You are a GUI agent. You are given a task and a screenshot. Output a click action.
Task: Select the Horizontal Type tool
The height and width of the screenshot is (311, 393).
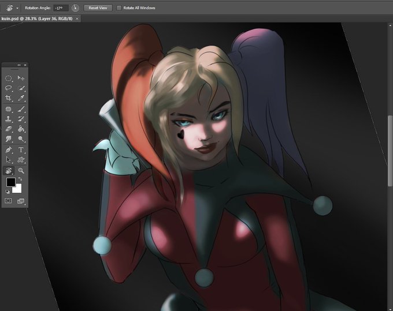21,150
